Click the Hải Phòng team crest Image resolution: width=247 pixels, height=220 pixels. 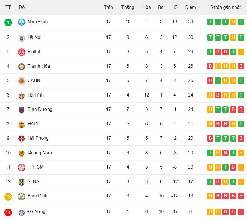pos(21,139)
